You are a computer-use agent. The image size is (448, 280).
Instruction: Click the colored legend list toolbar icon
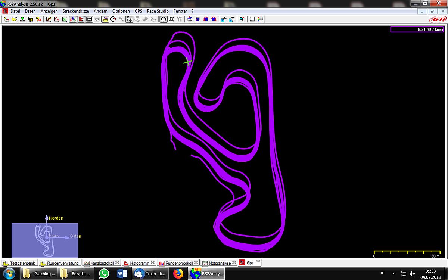(x=261, y=19)
